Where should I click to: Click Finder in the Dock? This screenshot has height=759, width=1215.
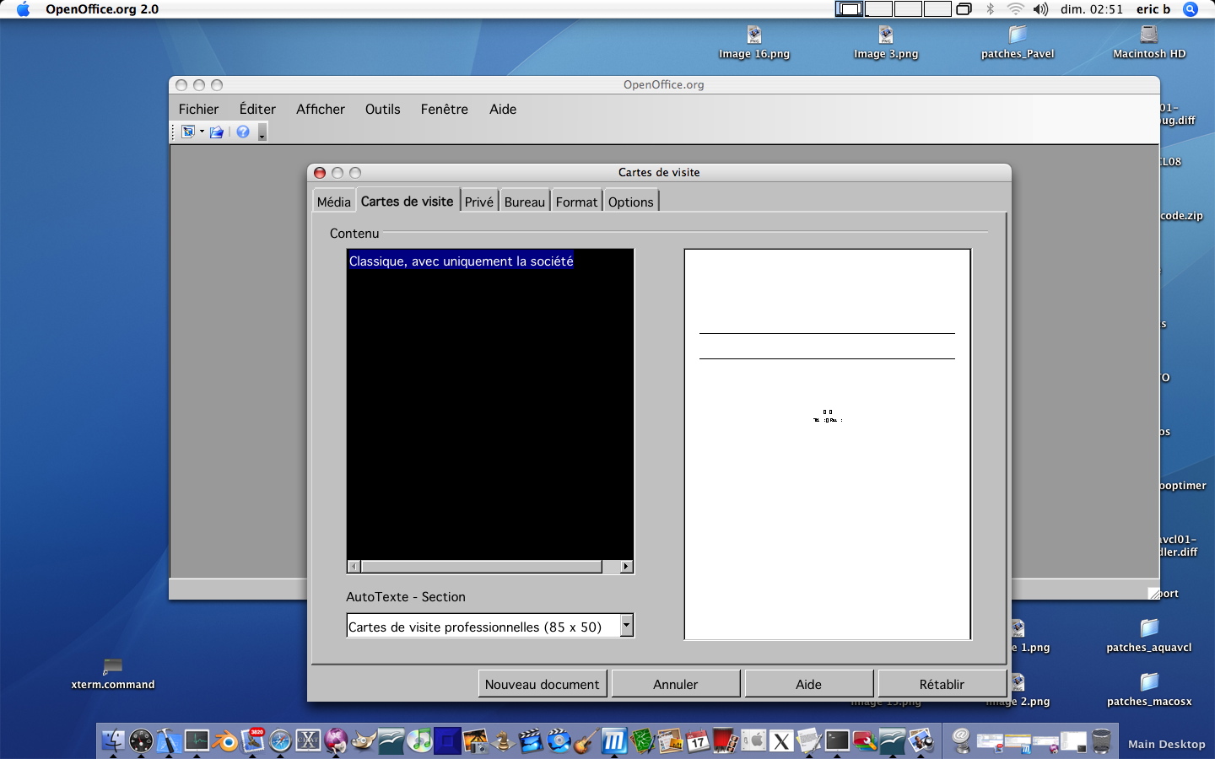point(112,740)
